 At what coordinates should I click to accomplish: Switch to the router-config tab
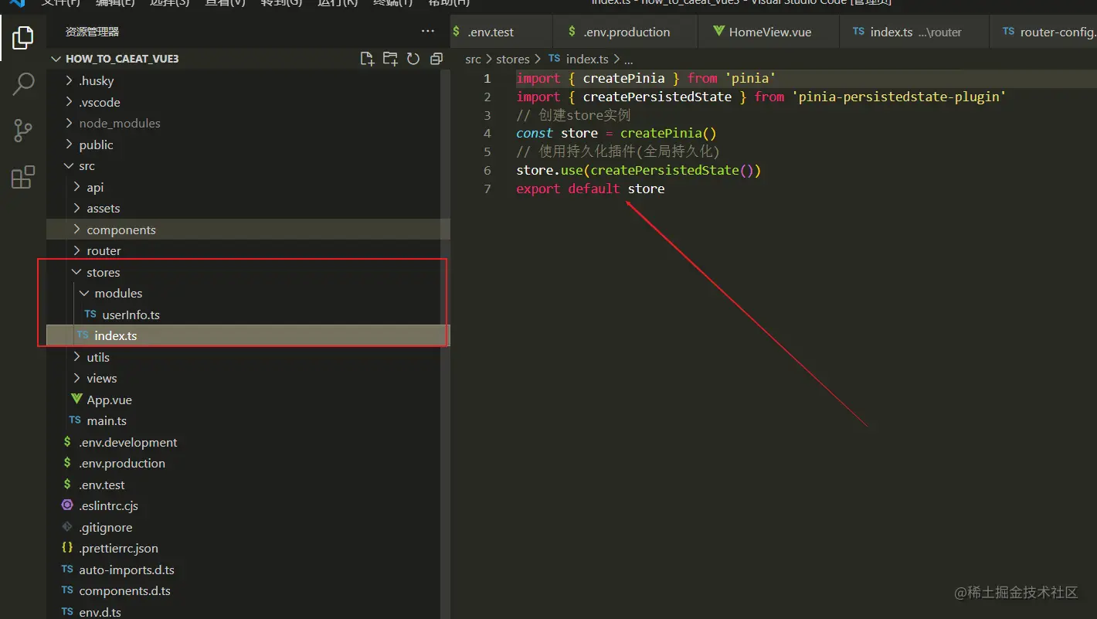pos(1044,32)
